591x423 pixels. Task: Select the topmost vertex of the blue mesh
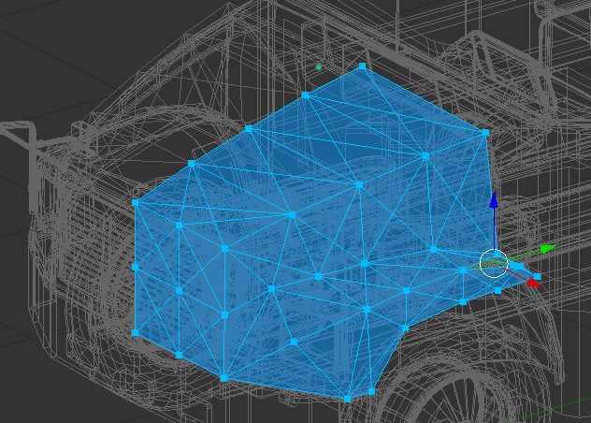point(362,66)
